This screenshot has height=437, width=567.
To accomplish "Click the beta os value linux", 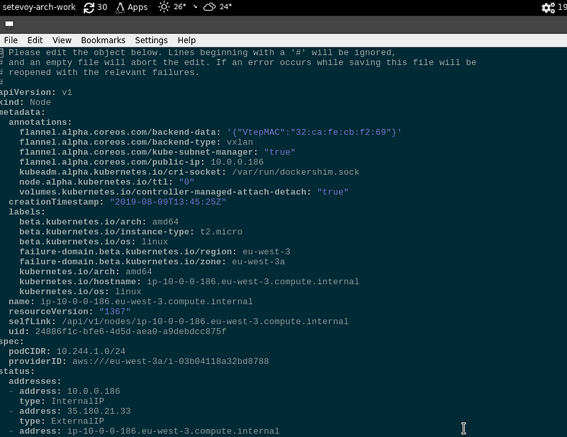I will pyautogui.click(x=155, y=242).
